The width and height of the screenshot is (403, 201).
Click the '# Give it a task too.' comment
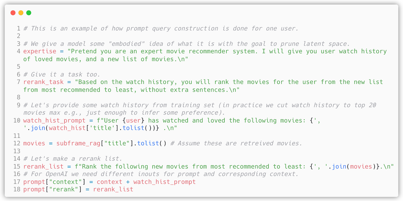point(62,75)
